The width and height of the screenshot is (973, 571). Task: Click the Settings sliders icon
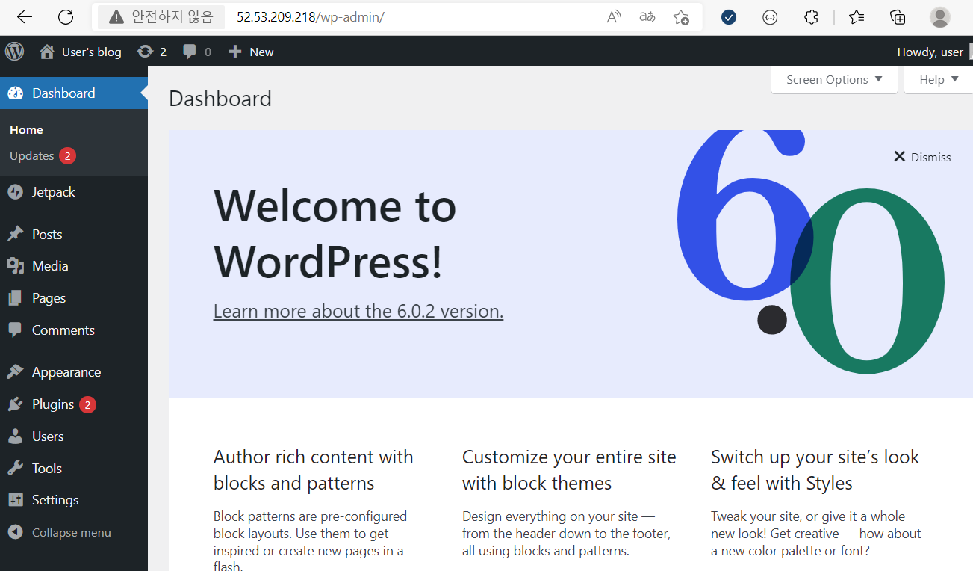15,500
